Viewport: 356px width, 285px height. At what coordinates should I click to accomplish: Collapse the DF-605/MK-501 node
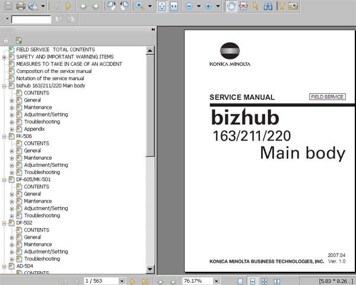4,180
